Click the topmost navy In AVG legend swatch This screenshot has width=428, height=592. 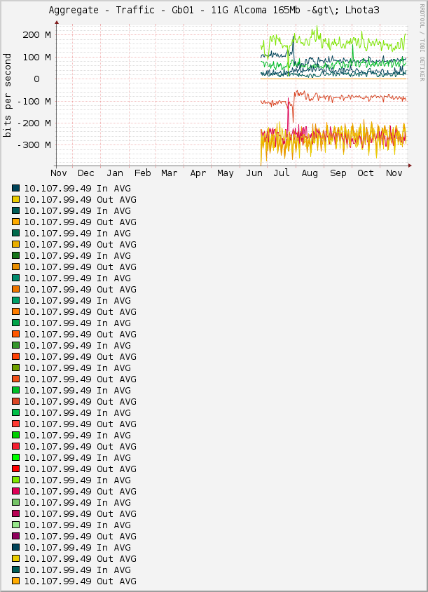(16, 189)
